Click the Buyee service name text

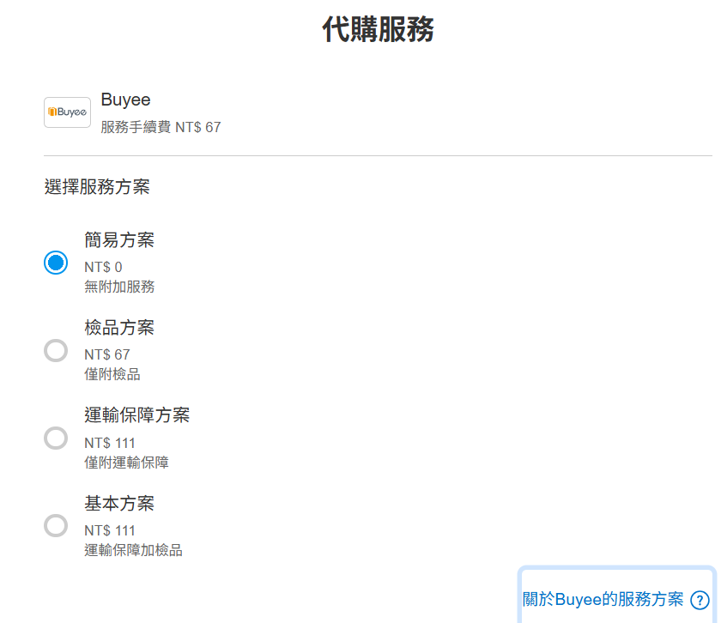(125, 100)
